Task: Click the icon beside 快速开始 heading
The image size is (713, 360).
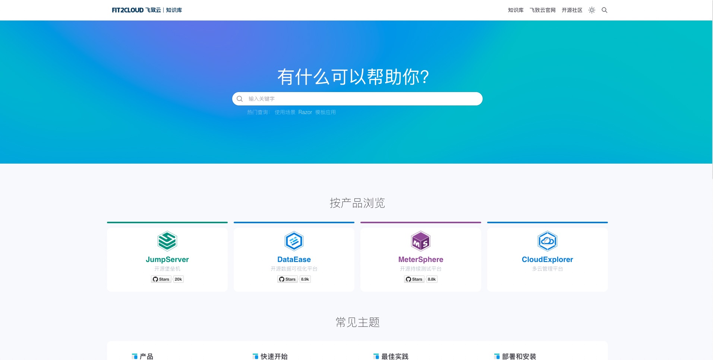Action: 255,357
